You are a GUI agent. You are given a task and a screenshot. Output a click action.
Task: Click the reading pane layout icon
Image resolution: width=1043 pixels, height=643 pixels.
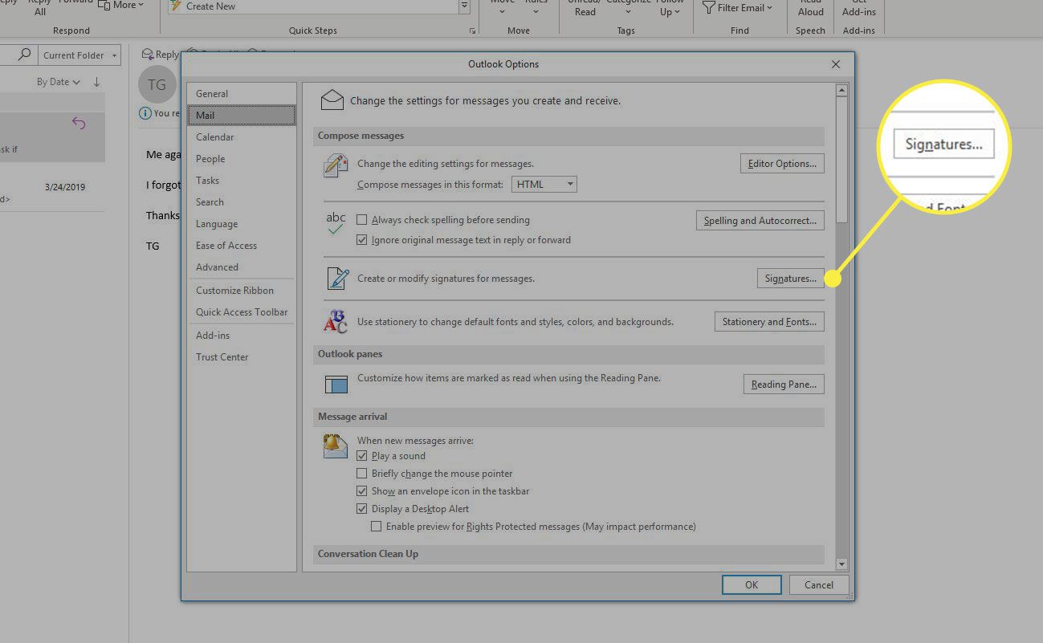[336, 385]
